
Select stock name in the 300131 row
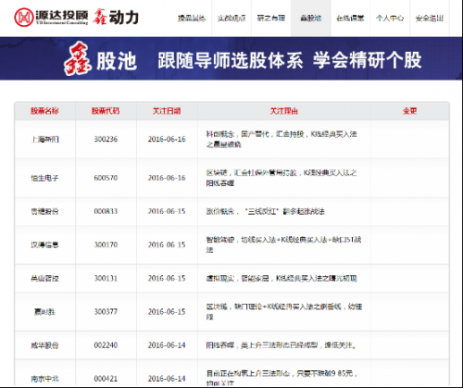coord(44,279)
